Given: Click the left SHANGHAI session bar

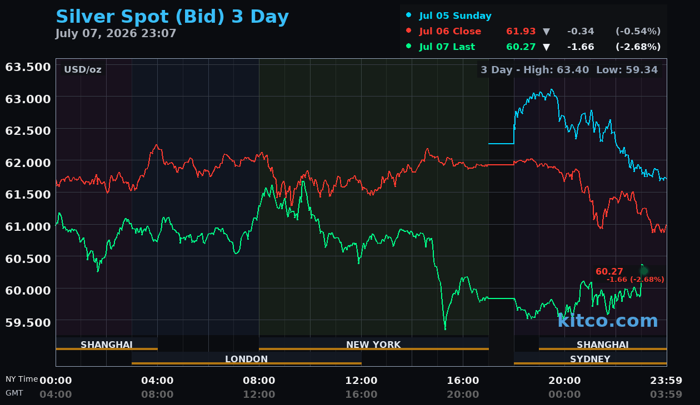Looking at the screenshot, I should (x=107, y=344).
